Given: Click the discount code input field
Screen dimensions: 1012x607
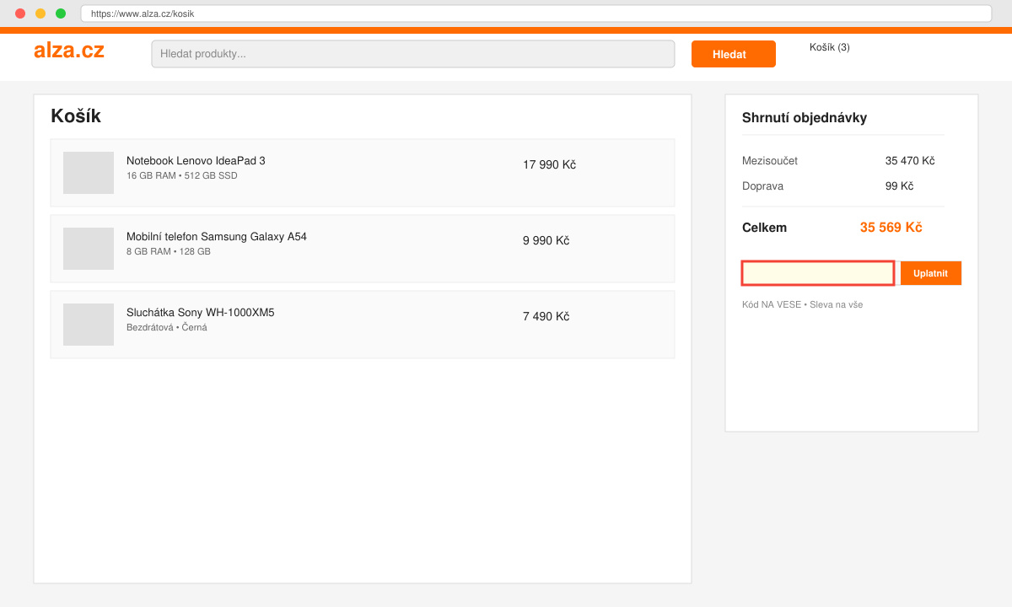Looking at the screenshot, I should click(818, 273).
